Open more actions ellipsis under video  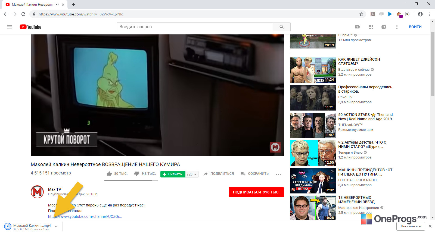pyautogui.click(x=278, y=174)
